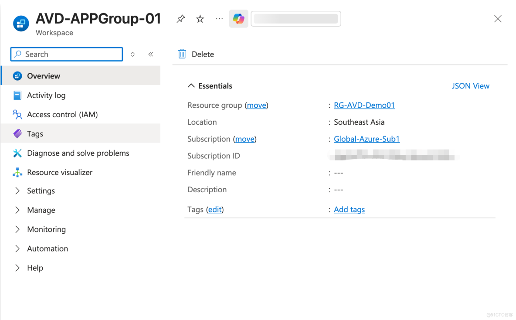Click the diamond icon beside the search box
The width and height of the screenshot is (516, 320).
coord(132,54)
